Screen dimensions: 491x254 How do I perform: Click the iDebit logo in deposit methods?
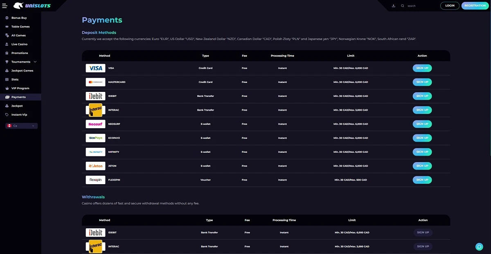(95, 96)
